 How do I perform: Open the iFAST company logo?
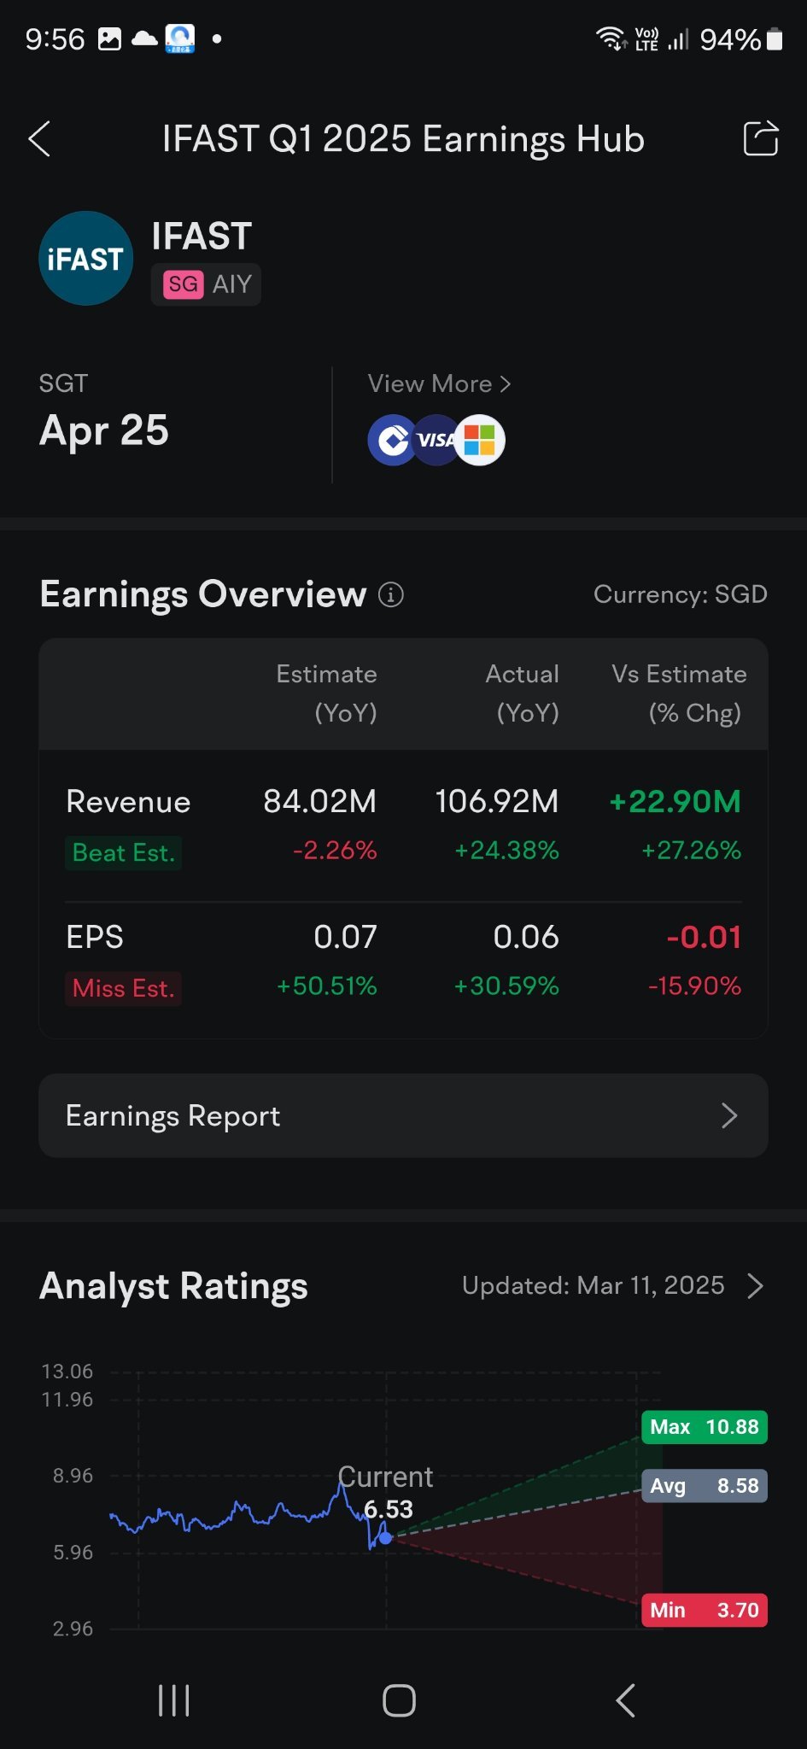tap(85, 258)
